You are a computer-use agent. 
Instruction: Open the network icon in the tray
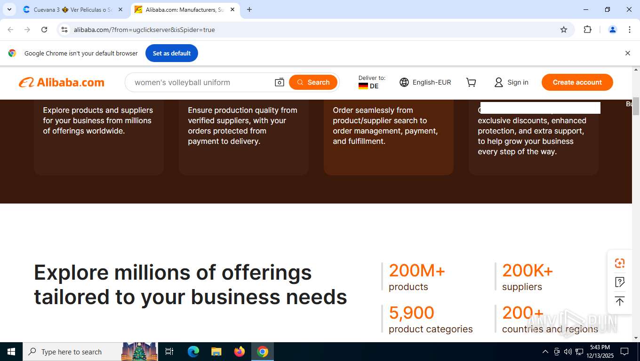coord(579,352)
